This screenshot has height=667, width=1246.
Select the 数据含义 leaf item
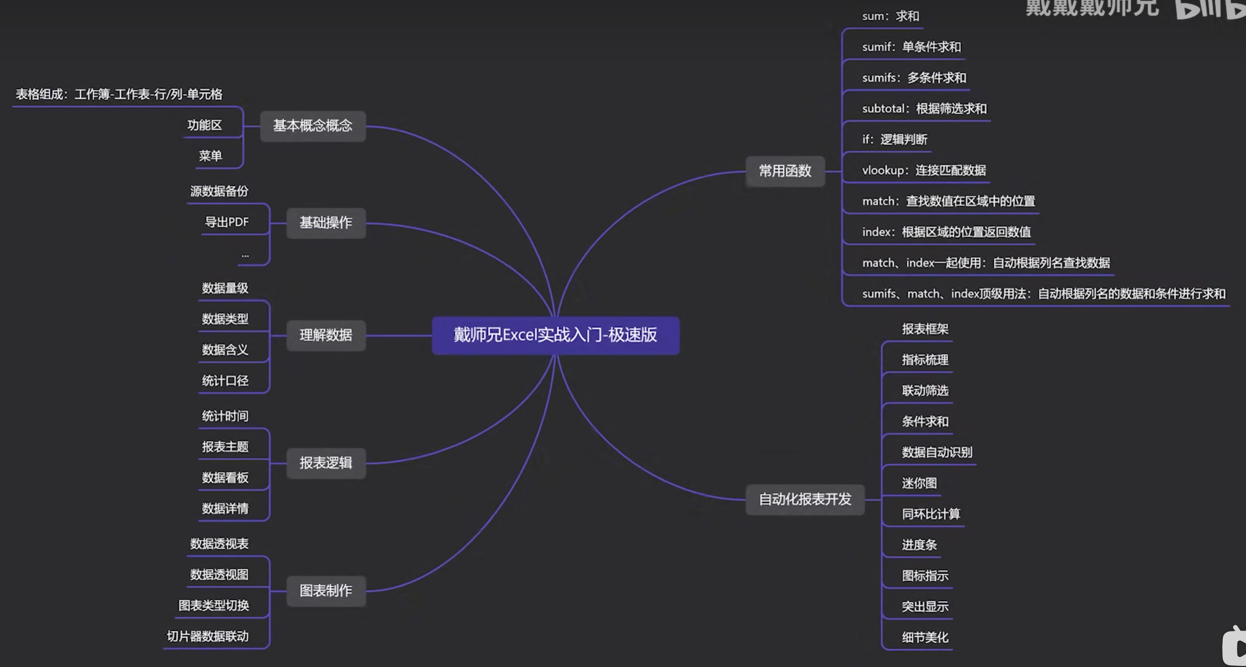tap(225, 350)
